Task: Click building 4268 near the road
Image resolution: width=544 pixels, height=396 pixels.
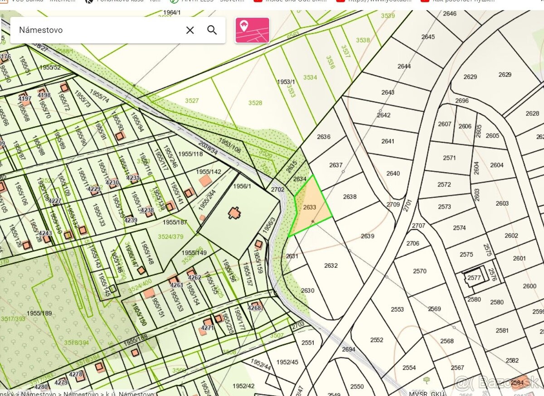Action: click(x=256, y=305)
